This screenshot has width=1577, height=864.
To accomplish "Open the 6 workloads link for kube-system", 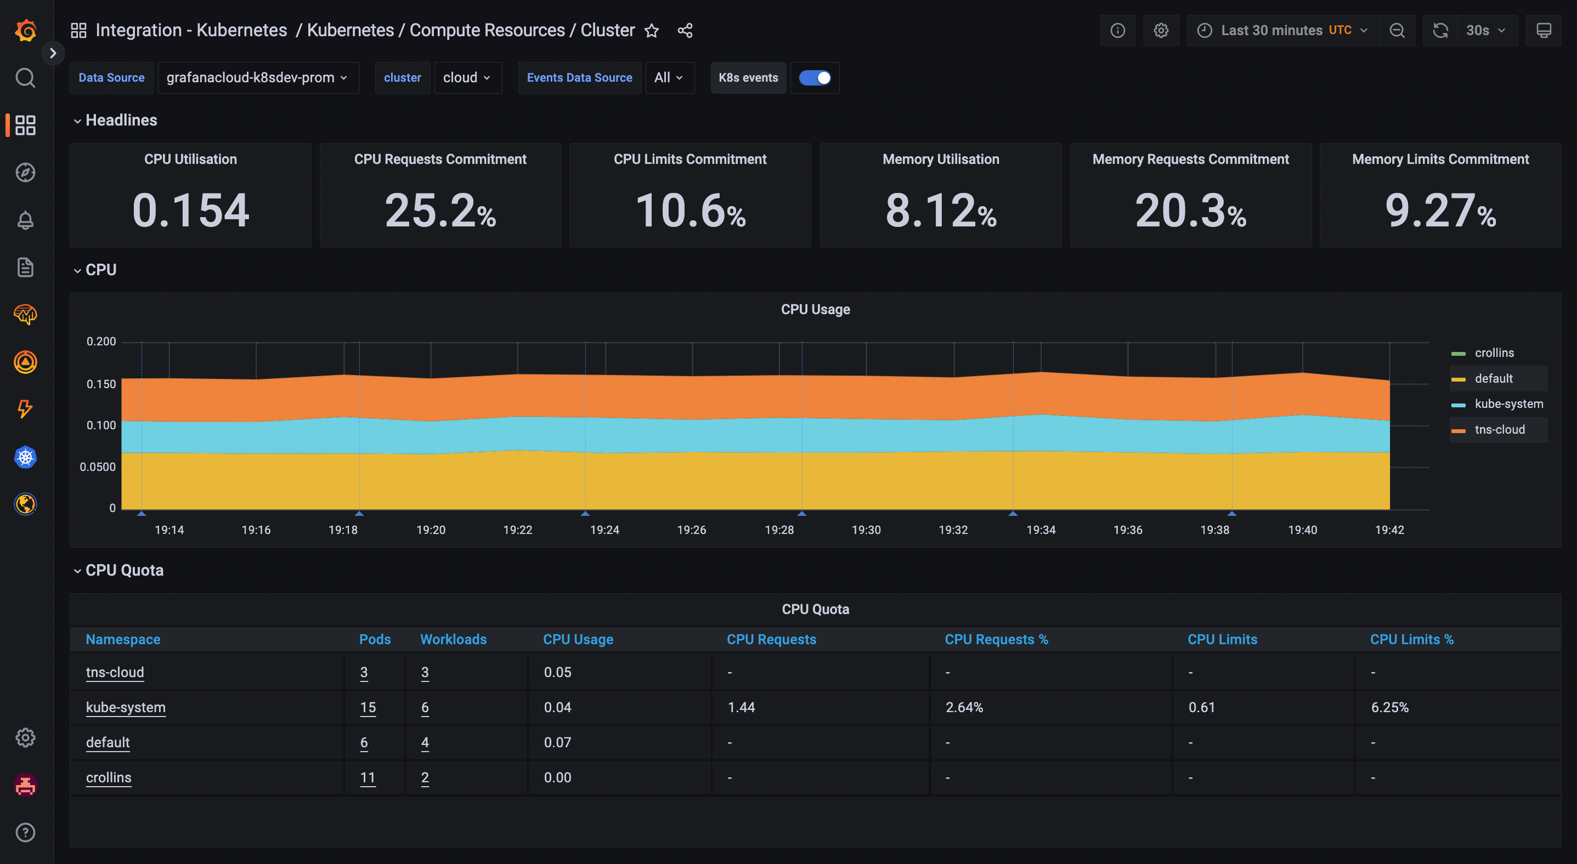I will pos(425,707).
